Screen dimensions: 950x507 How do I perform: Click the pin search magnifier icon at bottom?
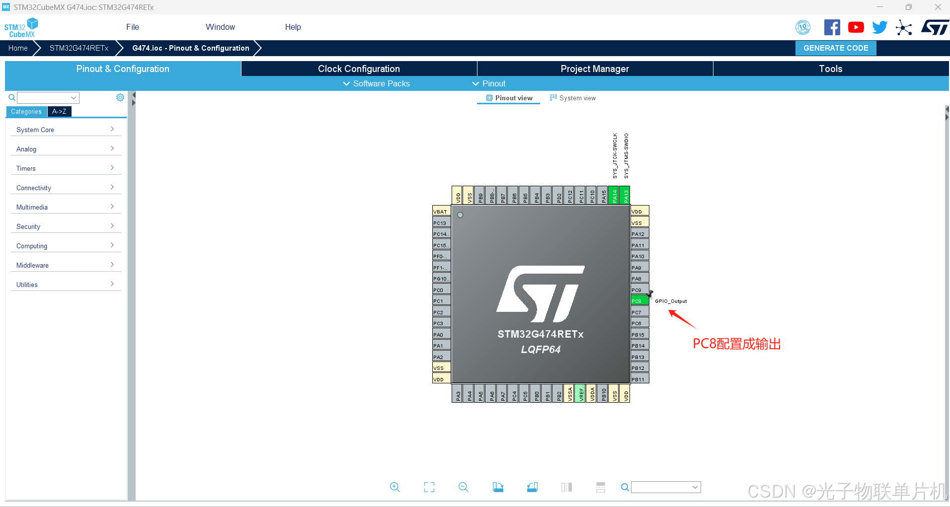[625, 487]
